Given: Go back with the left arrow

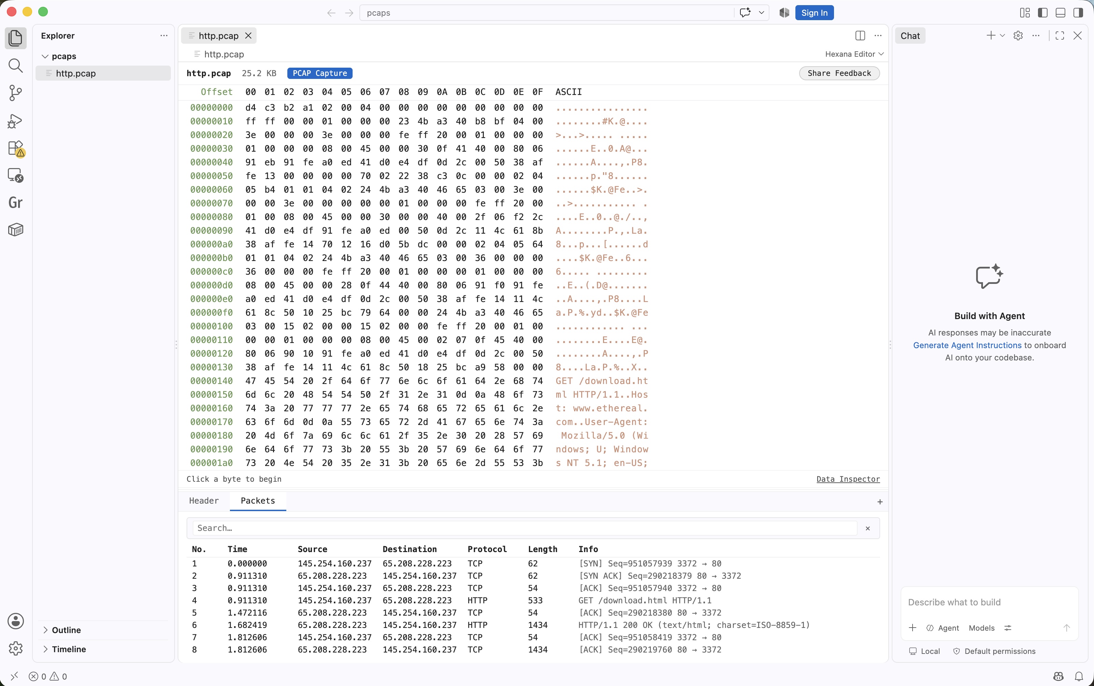Looking at the screenshot, I should coord(331,13).
